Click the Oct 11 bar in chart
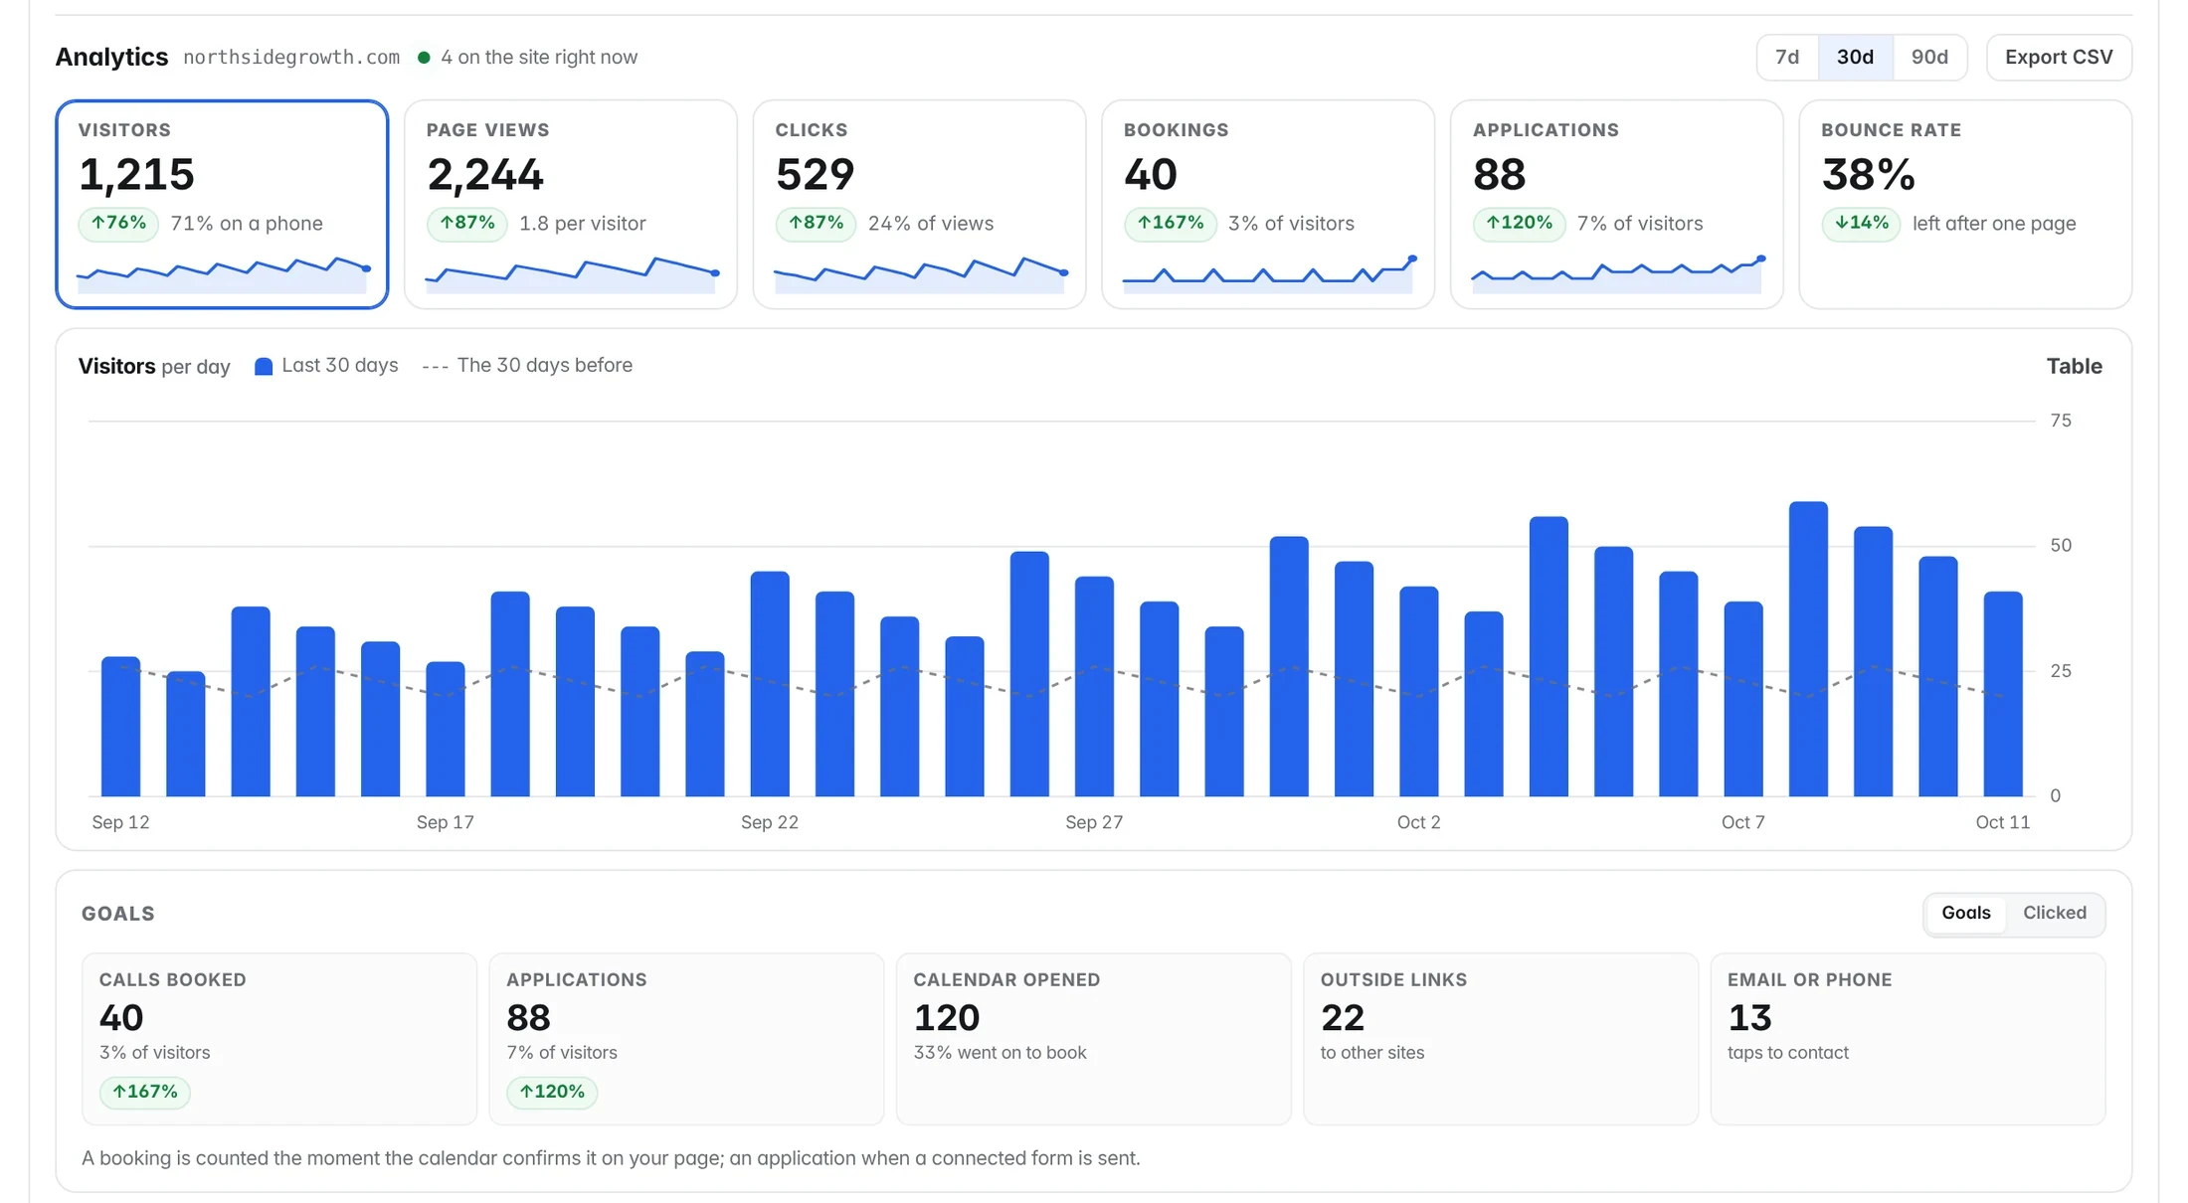2188x1203 pixels. (x=2003, y=694)
